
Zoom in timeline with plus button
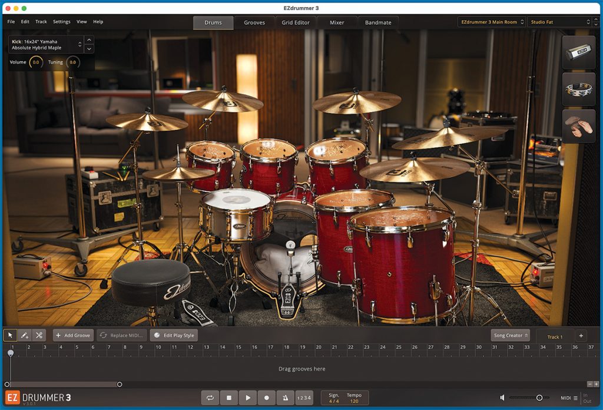coord(596,384)
